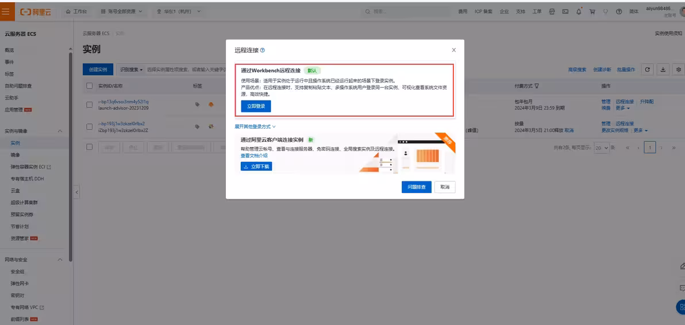Viewport: 685px width, 325px height.
Task: Click the Alibaba Cloud logo
Action: pos(36,12)
